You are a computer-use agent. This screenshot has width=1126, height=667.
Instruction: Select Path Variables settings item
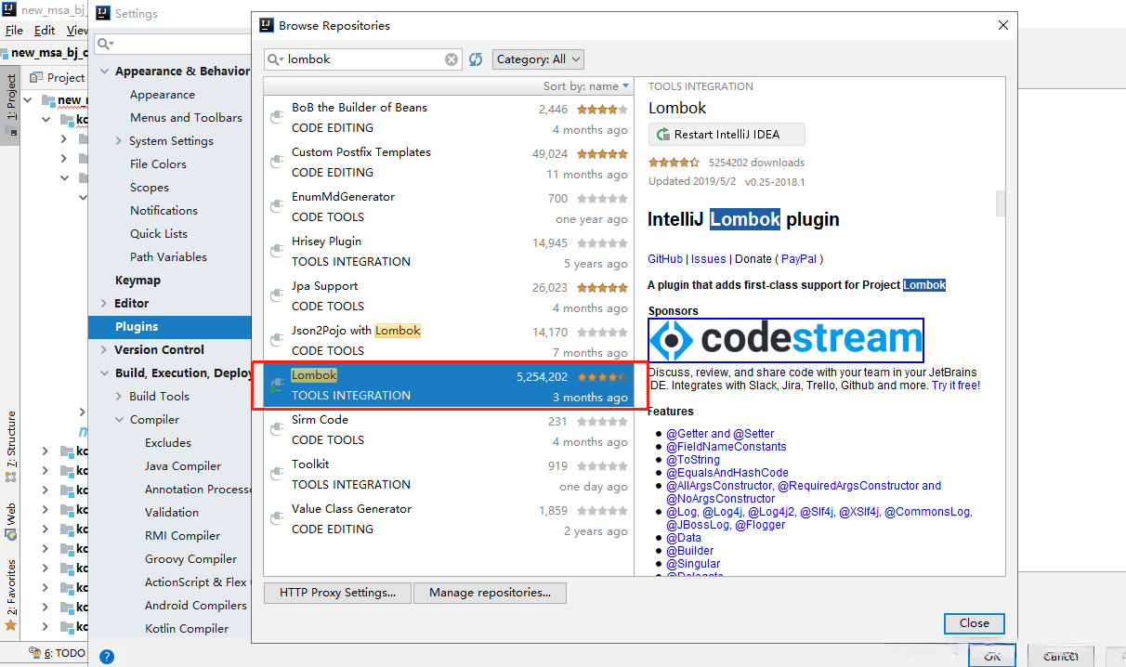point(168,257)
